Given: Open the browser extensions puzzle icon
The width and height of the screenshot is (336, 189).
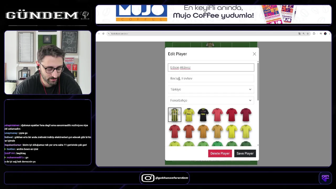Looking at the screenshot, I should (x=314, y=34).
